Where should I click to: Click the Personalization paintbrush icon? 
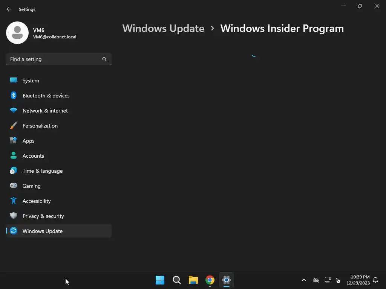14,125
